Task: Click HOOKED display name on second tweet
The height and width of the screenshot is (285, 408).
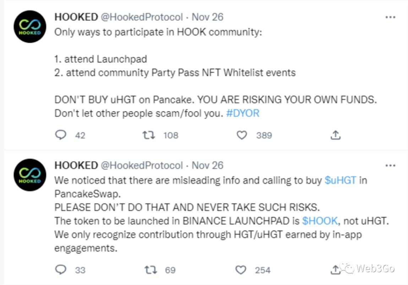Action: point(76,165)
